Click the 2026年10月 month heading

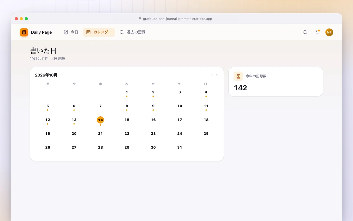[46, 75]
